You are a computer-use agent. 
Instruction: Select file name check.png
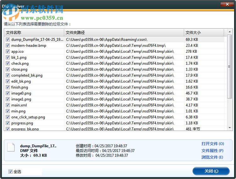coord(20,63)
